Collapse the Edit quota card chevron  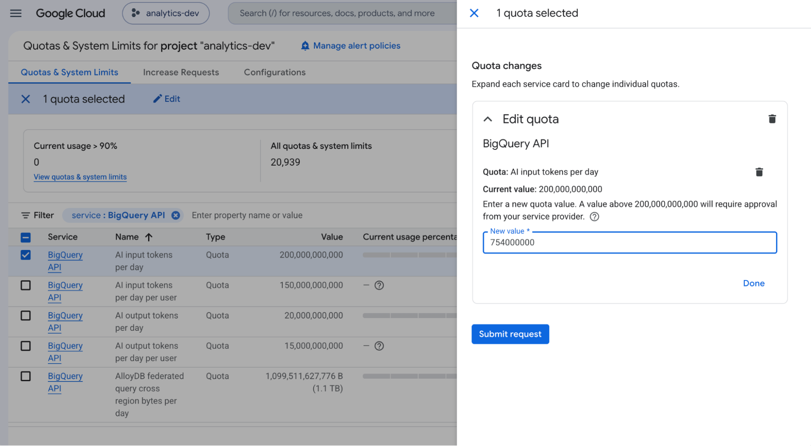click(x=488, y=119)
